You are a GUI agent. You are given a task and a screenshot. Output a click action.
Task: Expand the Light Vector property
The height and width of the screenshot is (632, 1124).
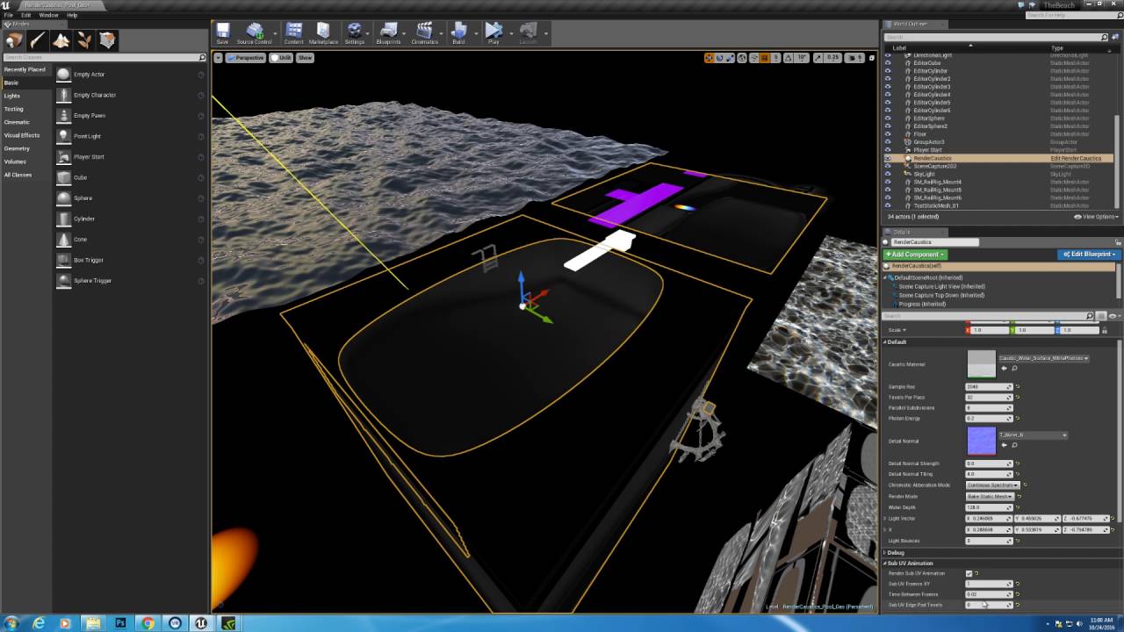click(x=885, y=519)
